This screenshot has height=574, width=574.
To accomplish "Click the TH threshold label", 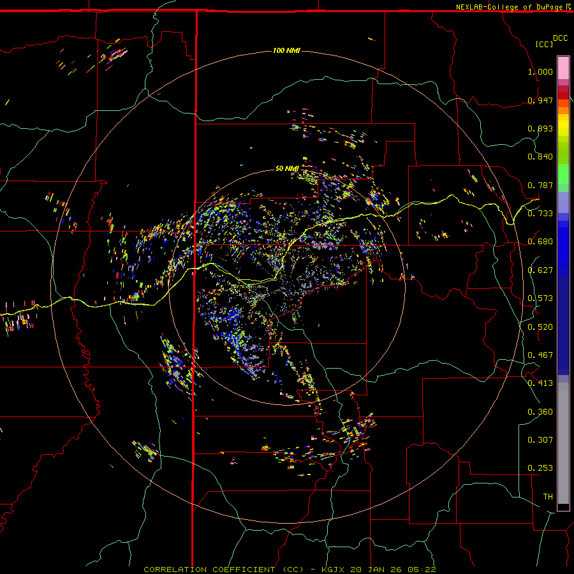I will pos(548,497).
